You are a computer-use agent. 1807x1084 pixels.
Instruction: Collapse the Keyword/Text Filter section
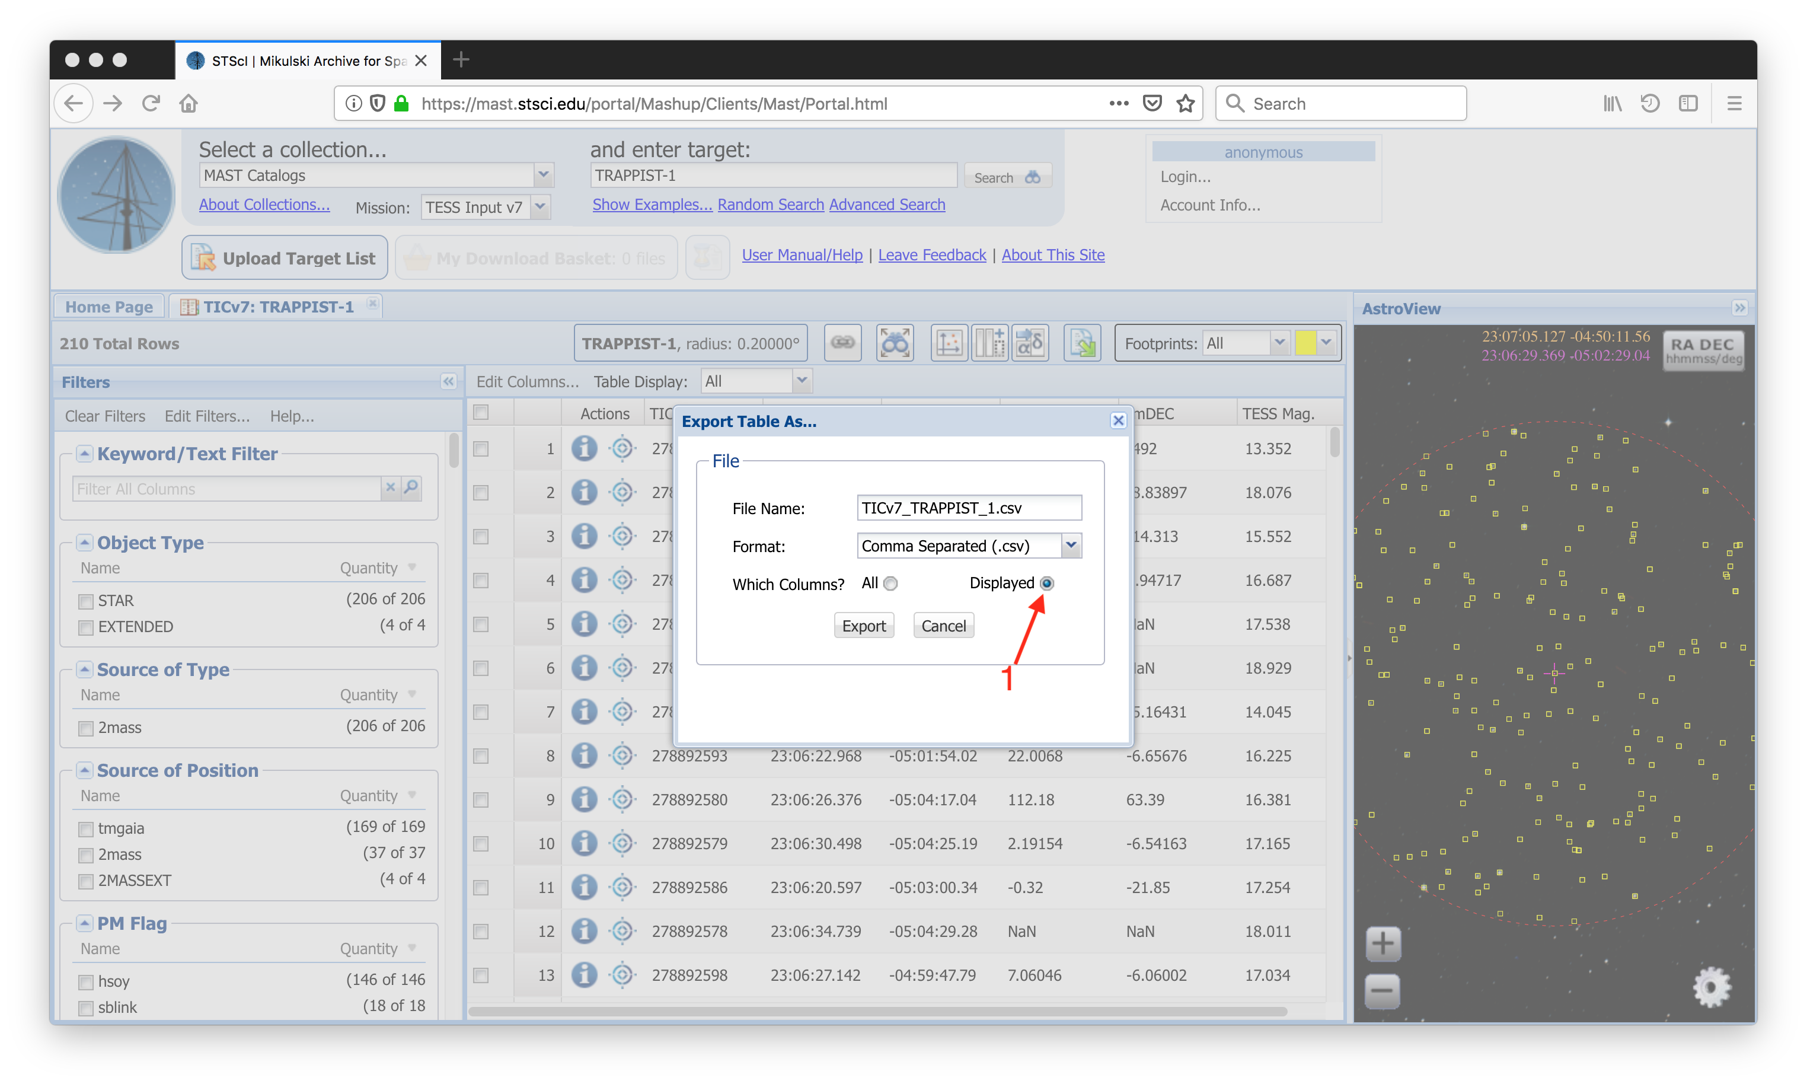click(85, 454)
